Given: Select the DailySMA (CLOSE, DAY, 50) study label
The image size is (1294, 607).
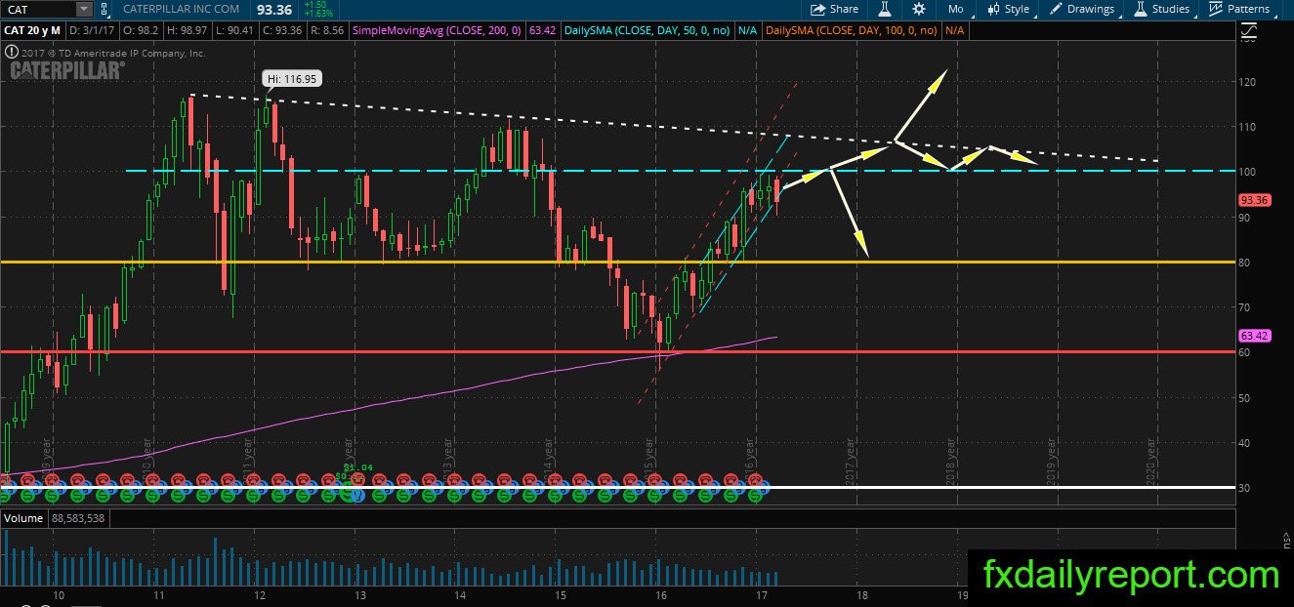Looking at the screenshot, I should 647,31.
